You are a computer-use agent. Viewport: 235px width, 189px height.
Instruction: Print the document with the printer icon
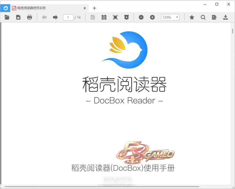(30, 17)
